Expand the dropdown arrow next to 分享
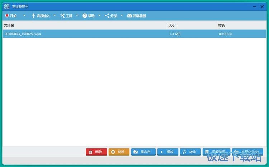269x167 pixels. [x=122, y=16]
